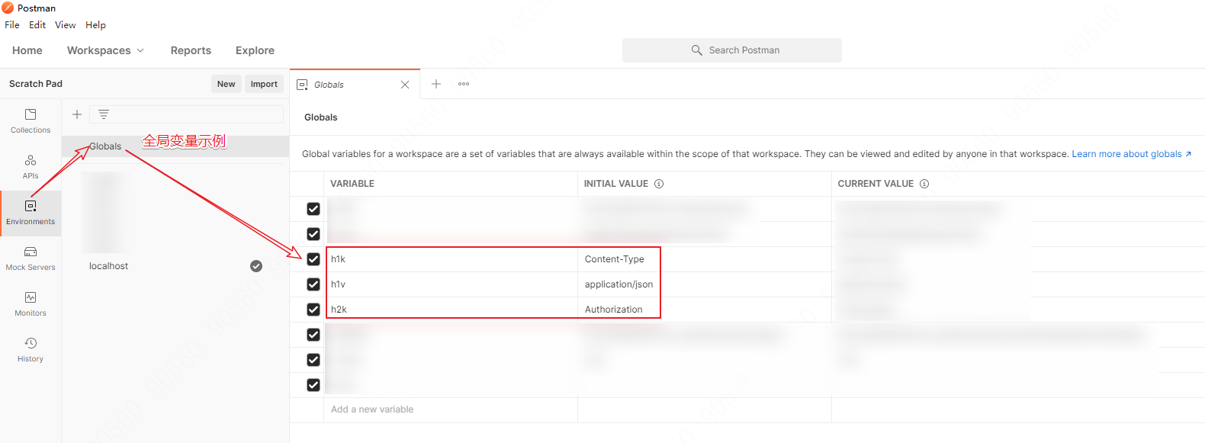Open the Collections sidebar section

click(31, 121)
